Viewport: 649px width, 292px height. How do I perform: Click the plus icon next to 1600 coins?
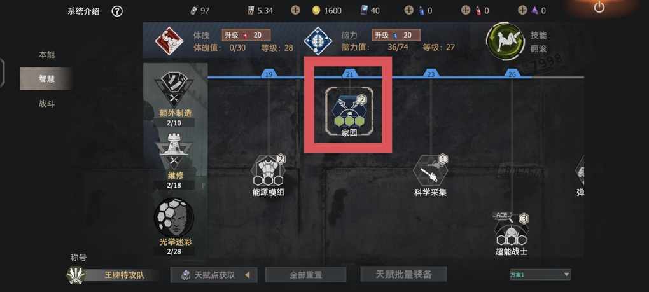[x=295, y=10]
